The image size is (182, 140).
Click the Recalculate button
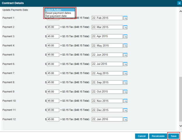coord(158,136)
